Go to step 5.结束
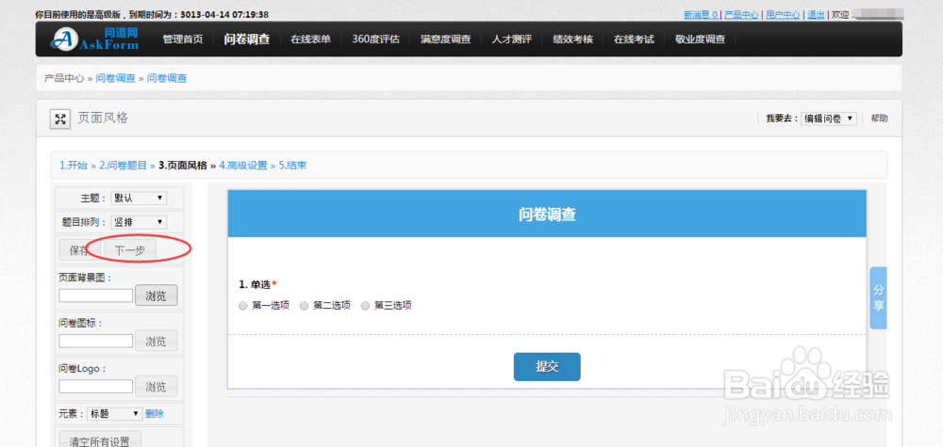This screenshot has height=447, width=943. point(293,166)
